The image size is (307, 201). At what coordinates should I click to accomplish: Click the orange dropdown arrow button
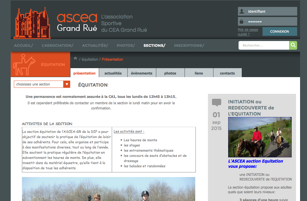67,84
